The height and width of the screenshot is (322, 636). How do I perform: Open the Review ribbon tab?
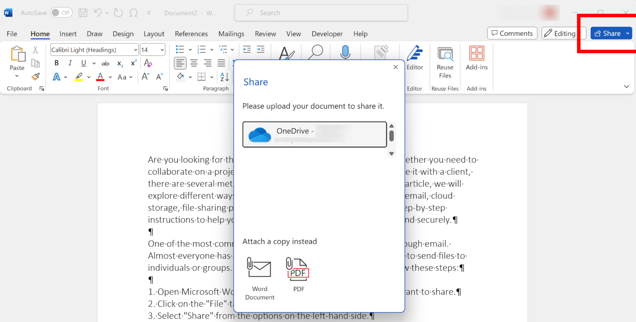click(265, 33)
